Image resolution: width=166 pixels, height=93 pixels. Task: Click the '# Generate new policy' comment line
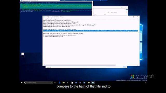59,29
